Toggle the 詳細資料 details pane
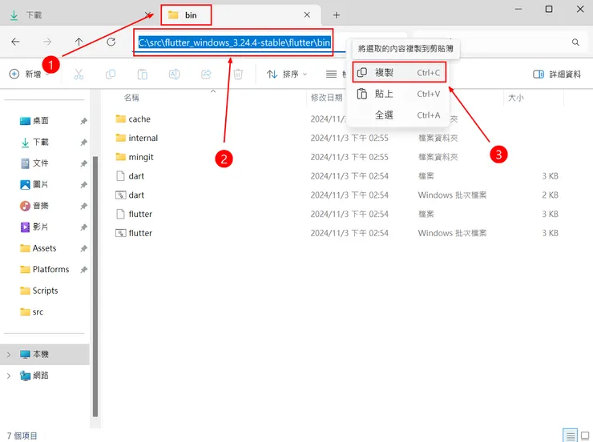 [x=557, y=74]
